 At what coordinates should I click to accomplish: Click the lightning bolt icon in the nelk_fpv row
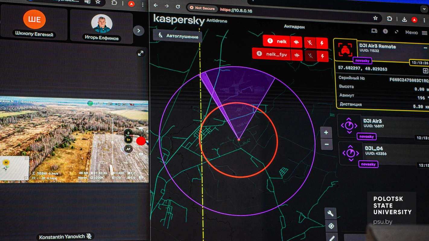point(323,56)
